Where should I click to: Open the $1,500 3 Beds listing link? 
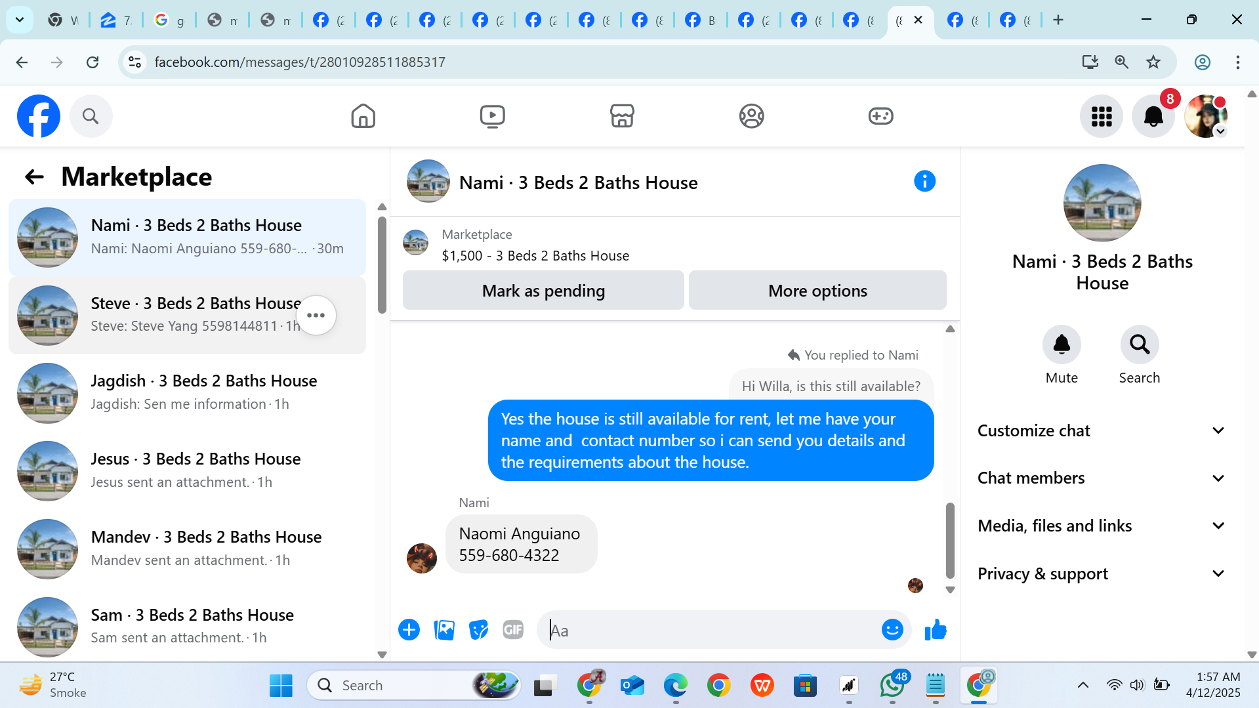pos(535,256)
